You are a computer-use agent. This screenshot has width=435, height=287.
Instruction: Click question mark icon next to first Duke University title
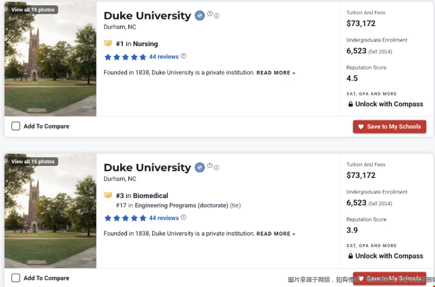point(210,13)
